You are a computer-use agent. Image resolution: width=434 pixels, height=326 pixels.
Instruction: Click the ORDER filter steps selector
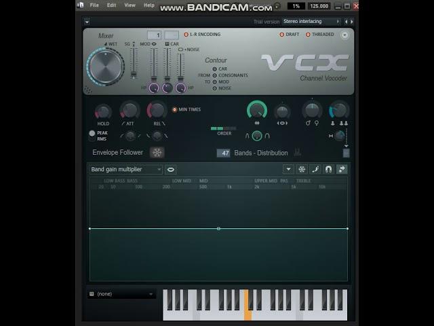coord(224,128)
